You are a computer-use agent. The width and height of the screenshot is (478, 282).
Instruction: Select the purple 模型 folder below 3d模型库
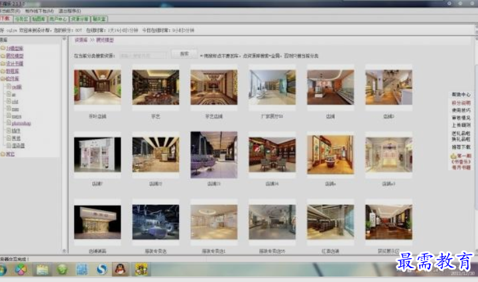click(x=15, y=56)
